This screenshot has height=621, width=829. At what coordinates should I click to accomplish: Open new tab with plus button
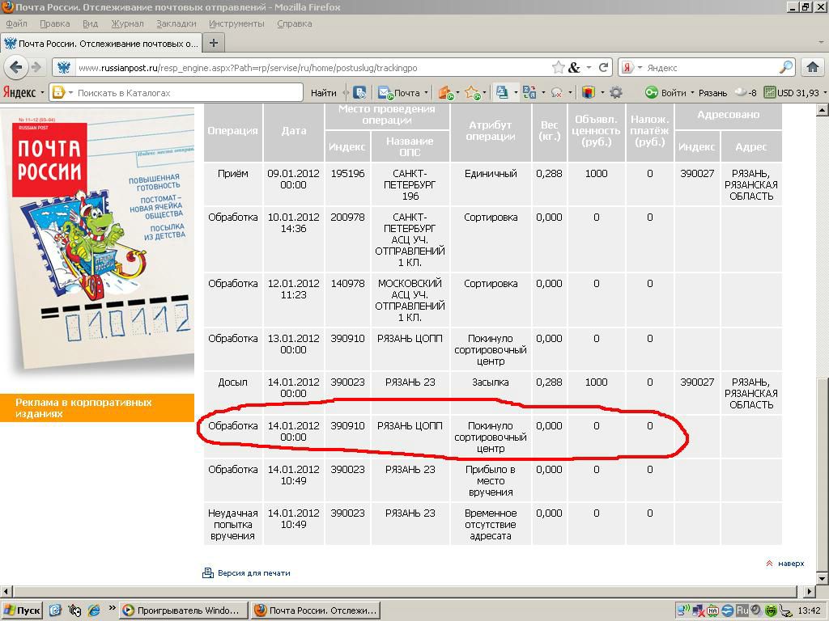214,43
